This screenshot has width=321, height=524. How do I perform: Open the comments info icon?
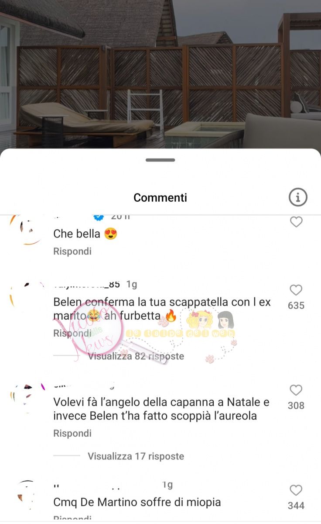coord(298,197)
